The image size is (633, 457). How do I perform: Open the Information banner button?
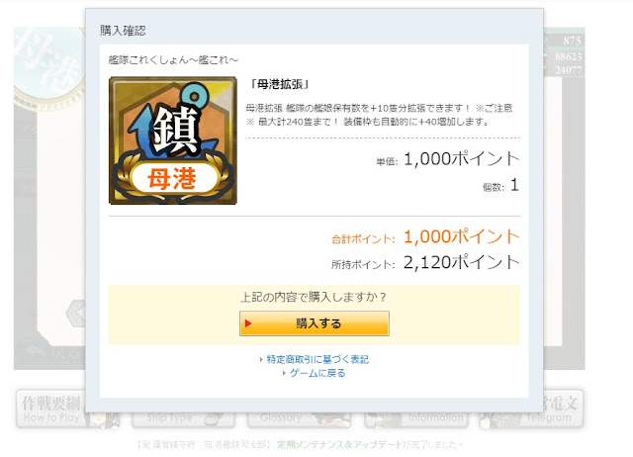pyautogui.click(x=415, y=419)
